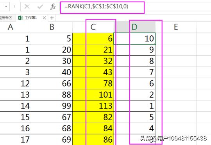Select cell with value 43
The width and height of the screenshot is (211, 145).
[x=93, y=72]
